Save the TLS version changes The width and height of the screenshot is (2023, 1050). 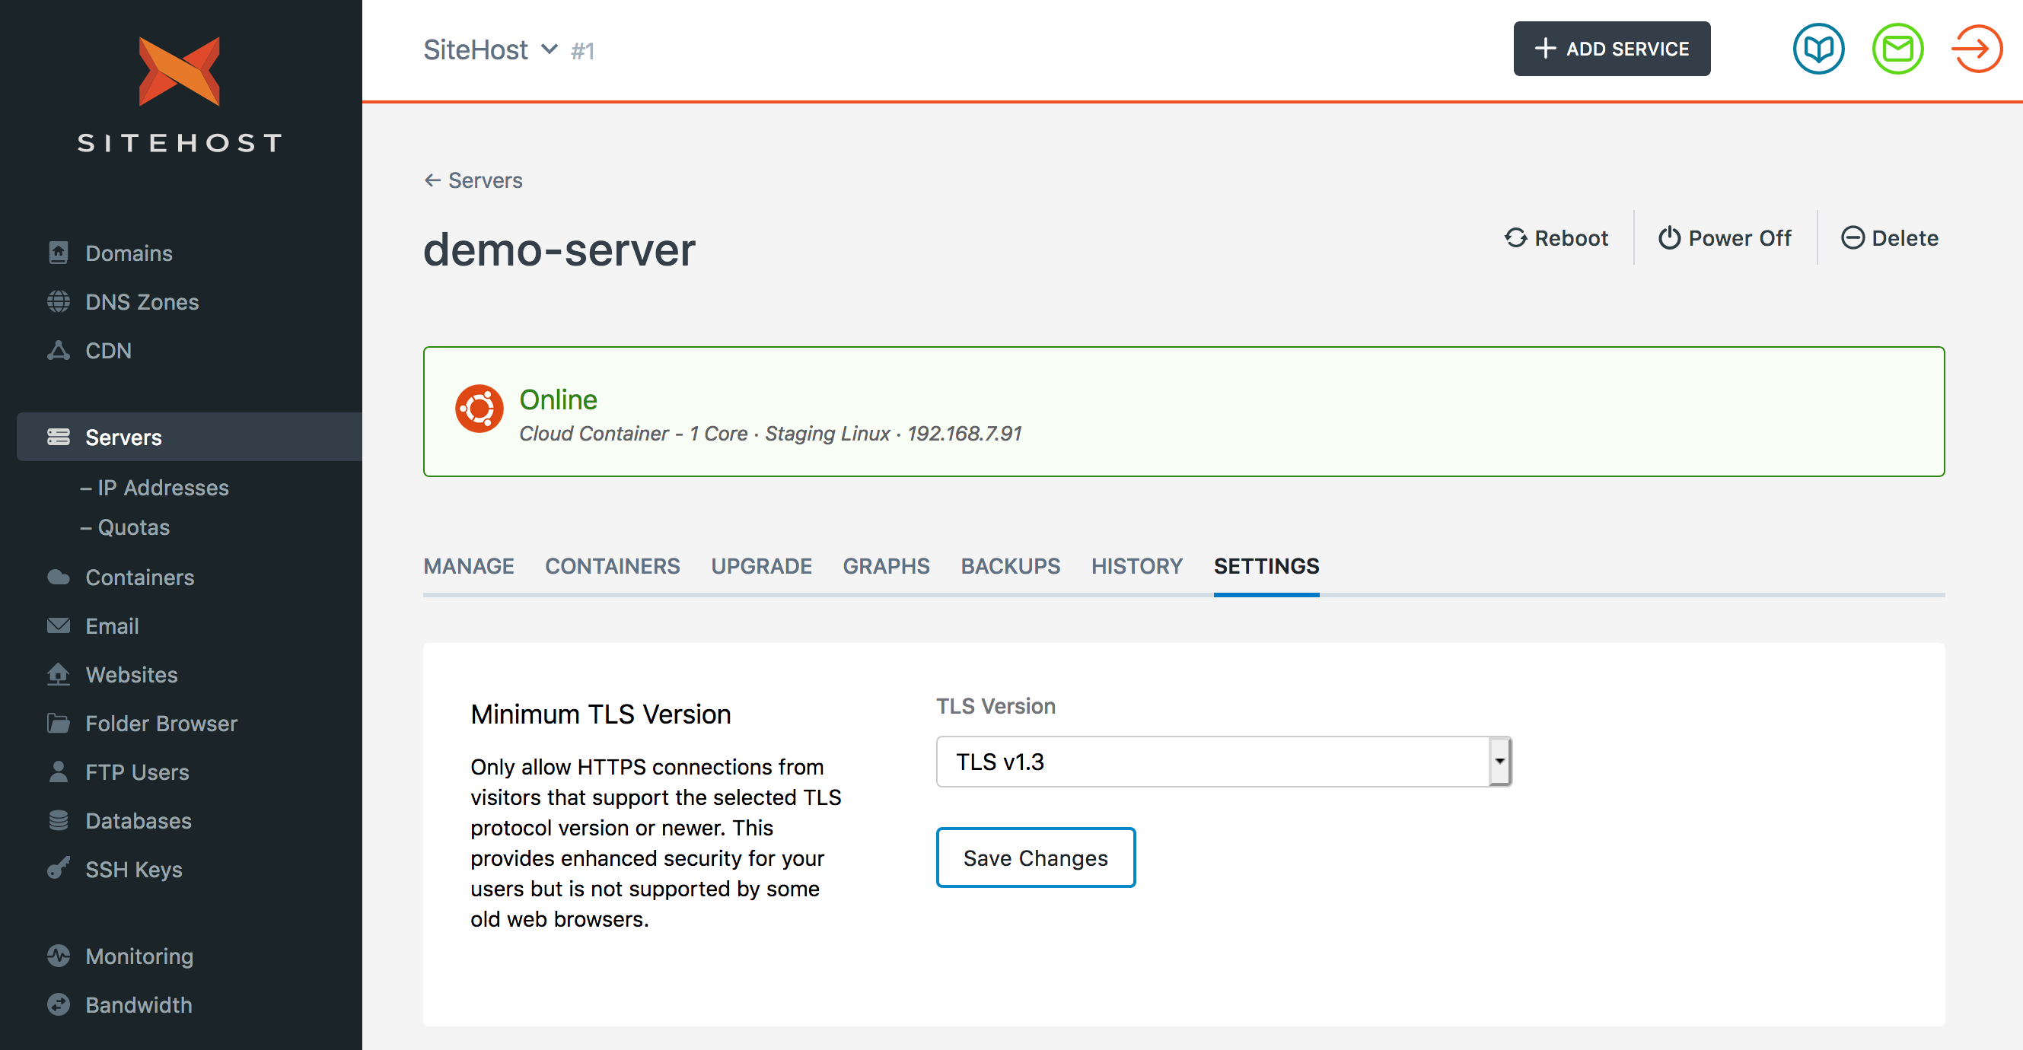[1035, 857]
